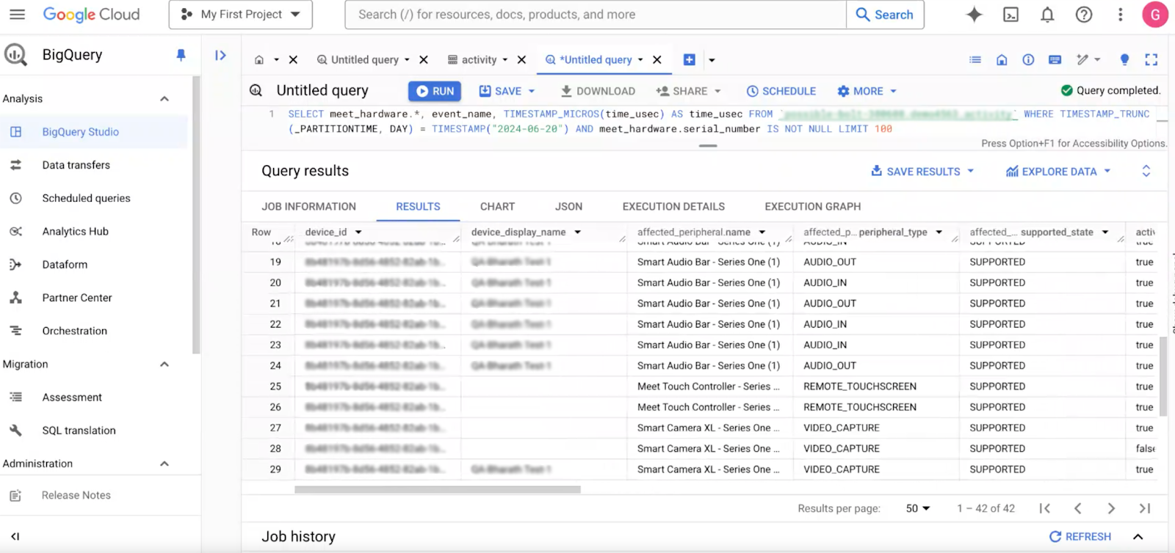Switch to CHART tab
Image resolution: width=1175 pixels, height=553 pixels.
point(497,207)
